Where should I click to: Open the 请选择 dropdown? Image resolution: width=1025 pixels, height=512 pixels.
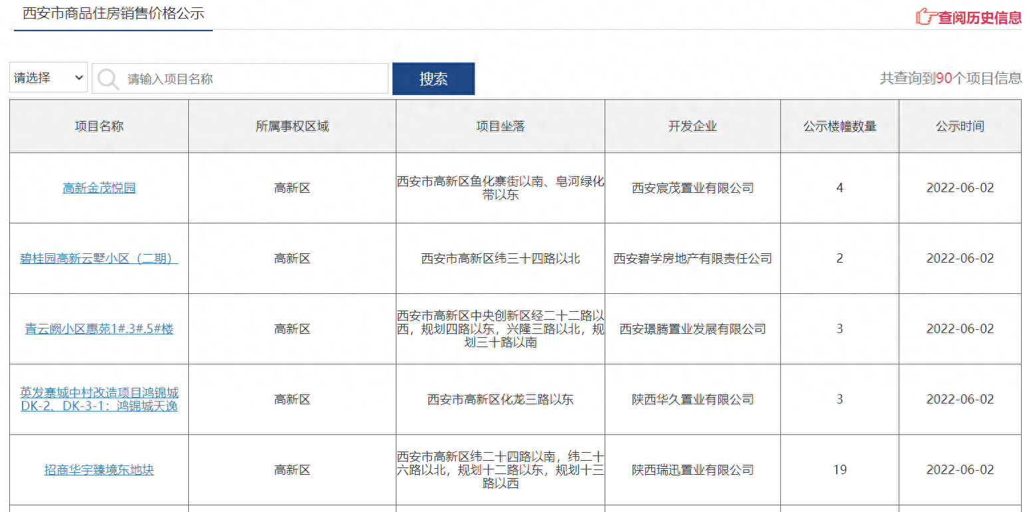point(49,78)
